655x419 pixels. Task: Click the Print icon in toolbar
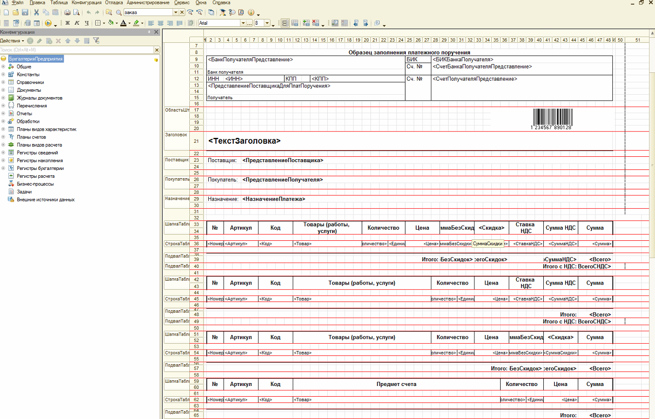67,12
